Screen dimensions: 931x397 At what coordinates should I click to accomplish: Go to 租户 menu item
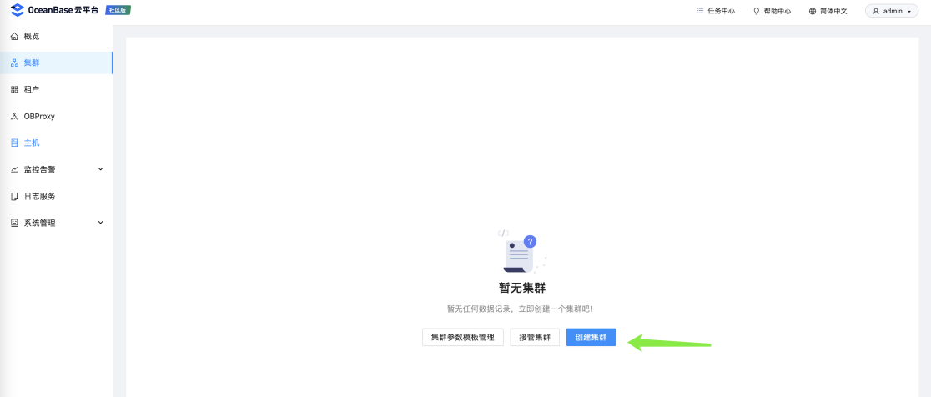click(x=56, y=89)
